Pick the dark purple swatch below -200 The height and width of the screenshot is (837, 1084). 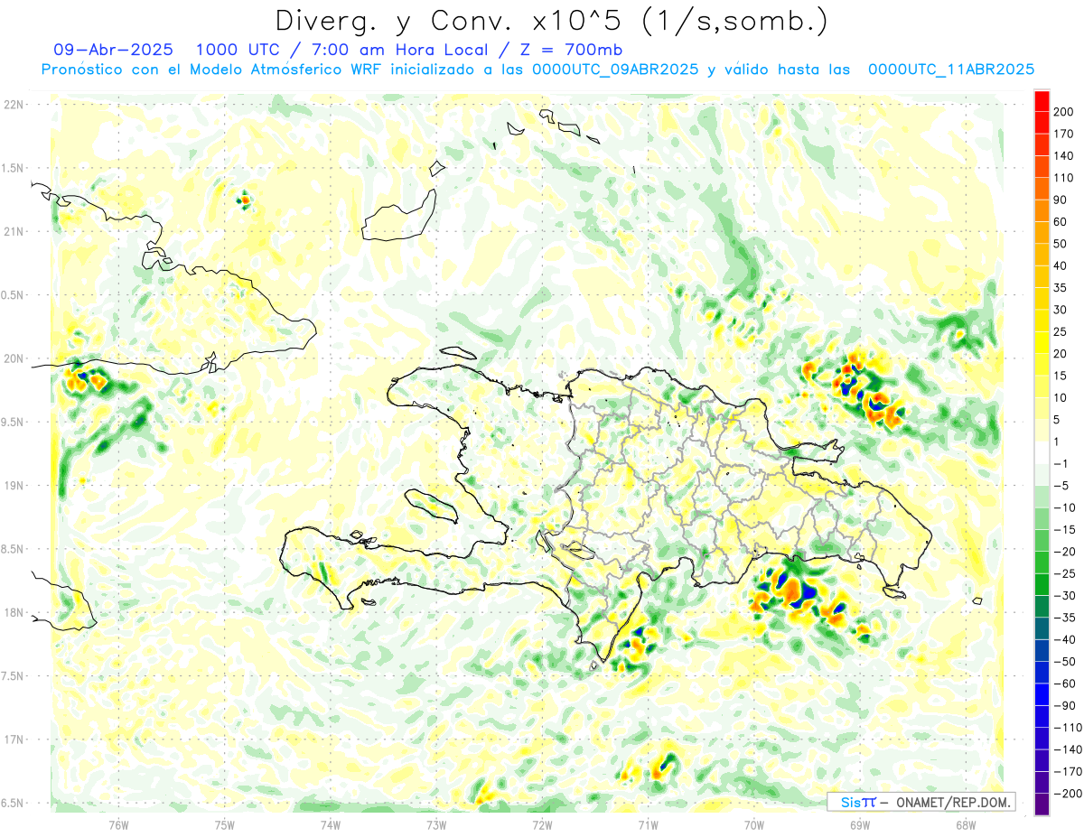tap(1042, 805)
